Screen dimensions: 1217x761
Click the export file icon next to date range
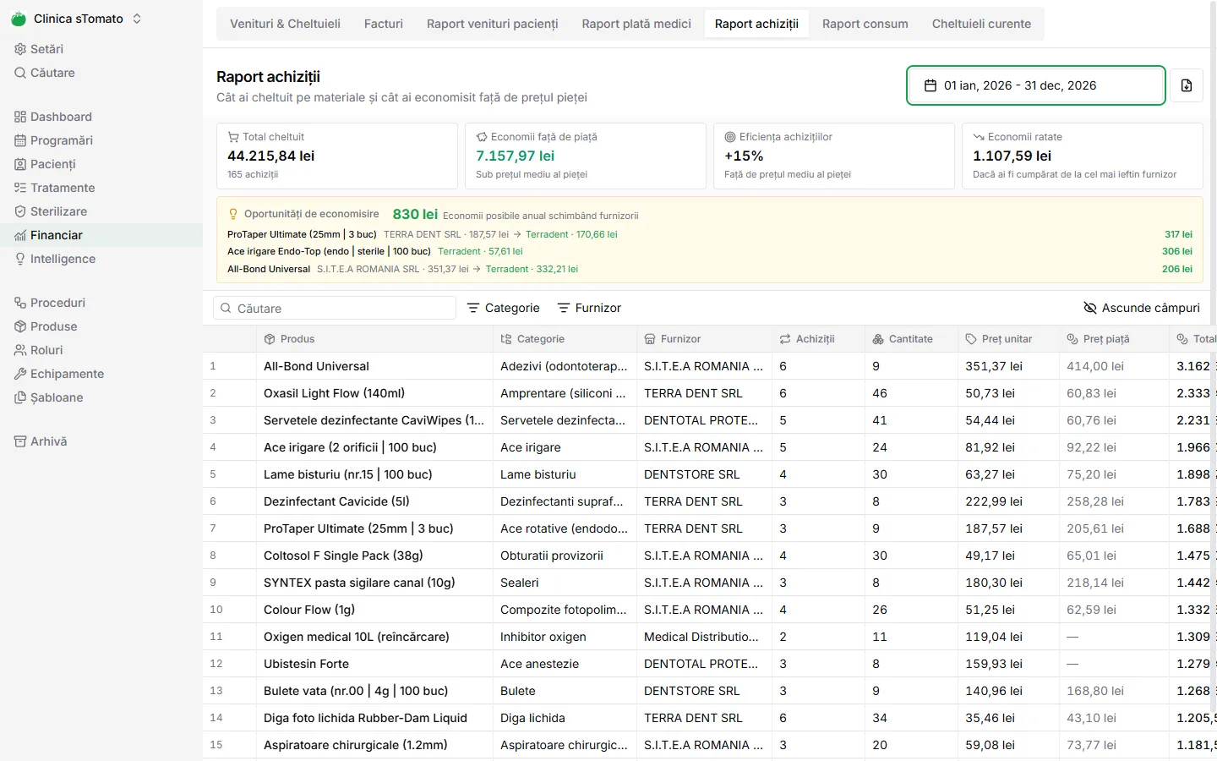point(1187,85)
